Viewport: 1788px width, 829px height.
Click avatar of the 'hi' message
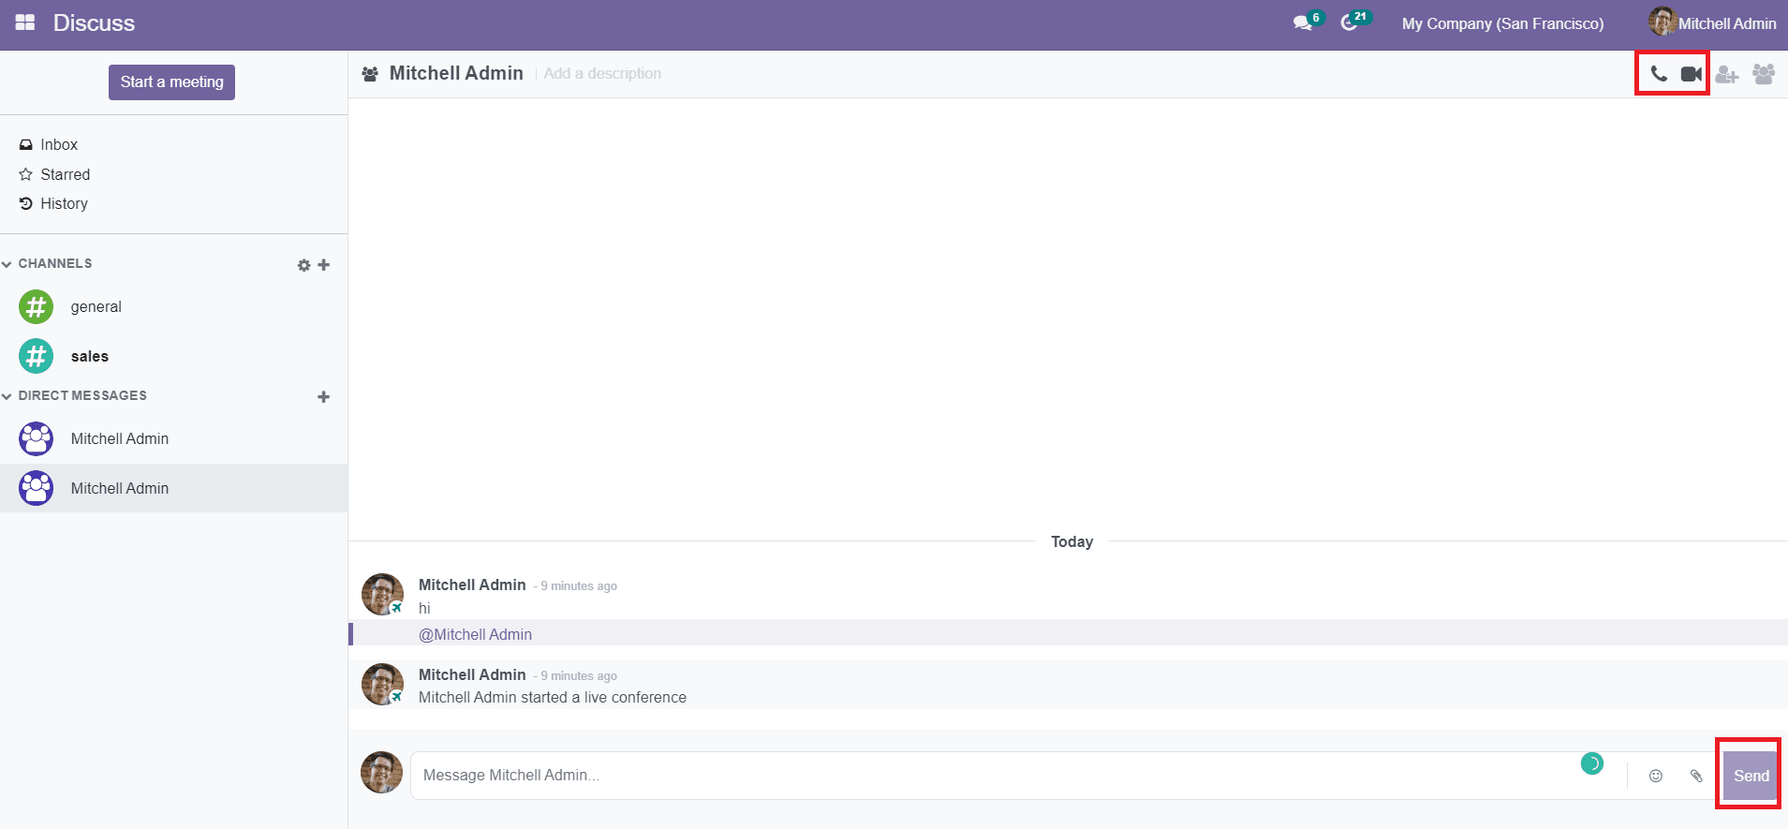(382, 594)
